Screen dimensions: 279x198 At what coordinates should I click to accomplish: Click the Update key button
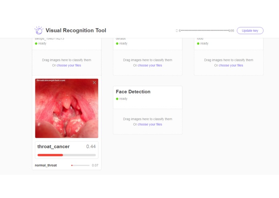250,30
